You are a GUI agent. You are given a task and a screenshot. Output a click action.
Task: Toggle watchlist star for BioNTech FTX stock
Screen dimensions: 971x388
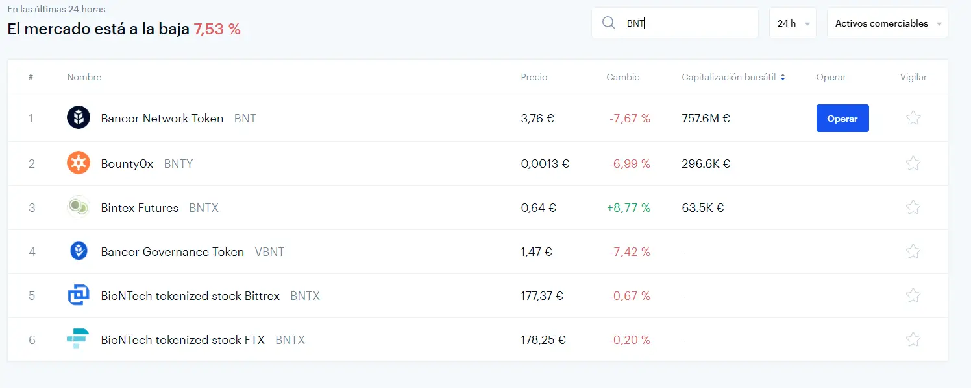coord(913,339)
